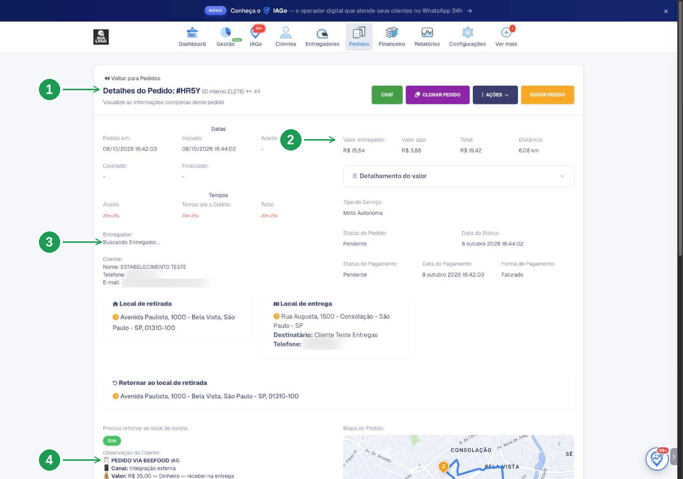Screen dimensions: 683x479
Task: Open the Relatórios chart icon
Action: [x=427, y=33]
